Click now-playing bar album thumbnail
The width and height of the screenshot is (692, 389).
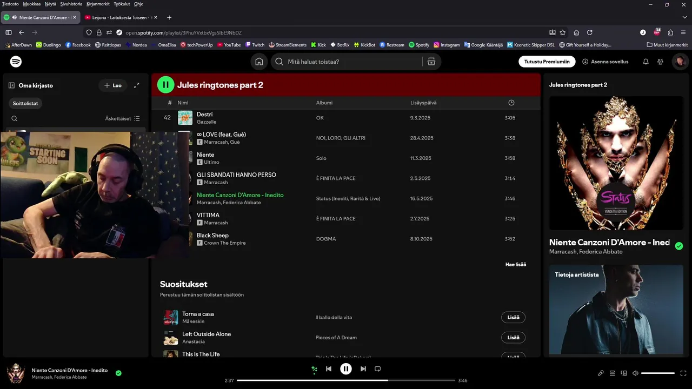16,373
